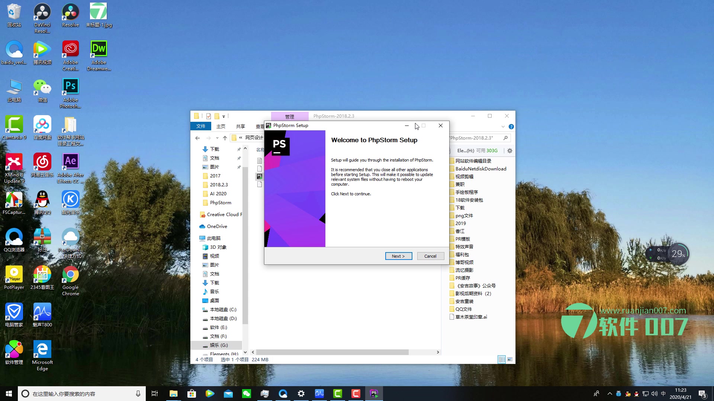Go up one folder level
714x401 pixels.
pos(225,138)
